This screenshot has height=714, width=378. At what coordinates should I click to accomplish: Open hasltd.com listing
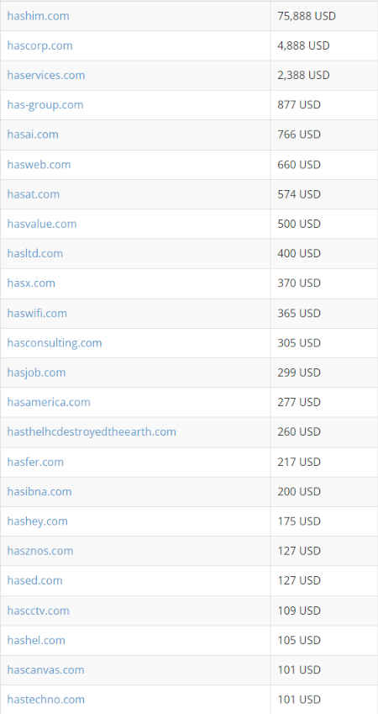coord(35,253)
